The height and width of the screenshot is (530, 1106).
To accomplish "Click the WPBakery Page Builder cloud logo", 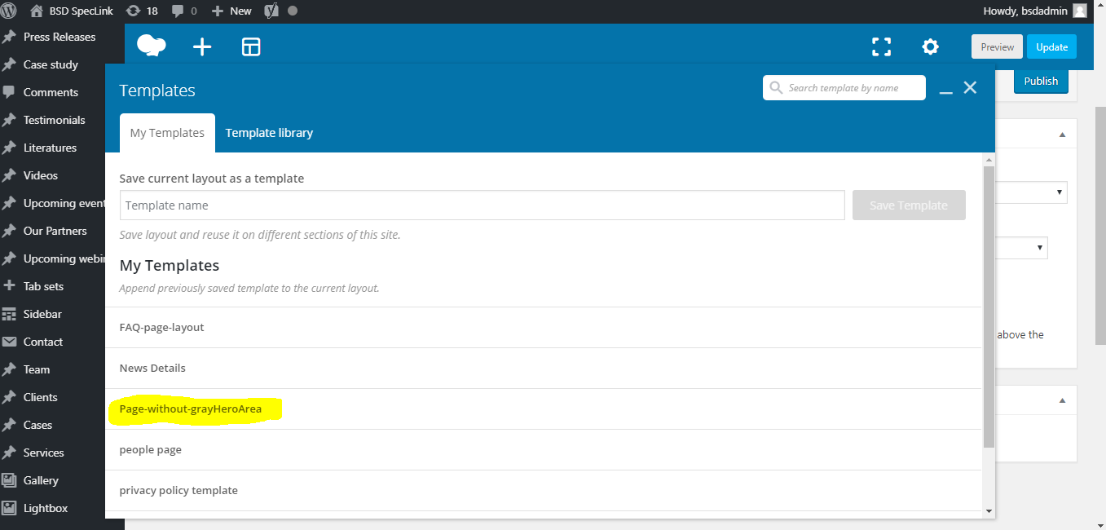I will [x=151, y=46].
